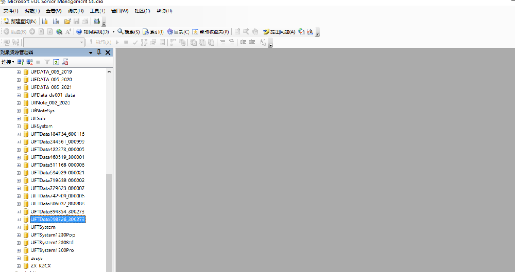Viewport: 515px width, 272px height.
Task: Expand the UFTData122273_000005 node
Action: [19, 150]
